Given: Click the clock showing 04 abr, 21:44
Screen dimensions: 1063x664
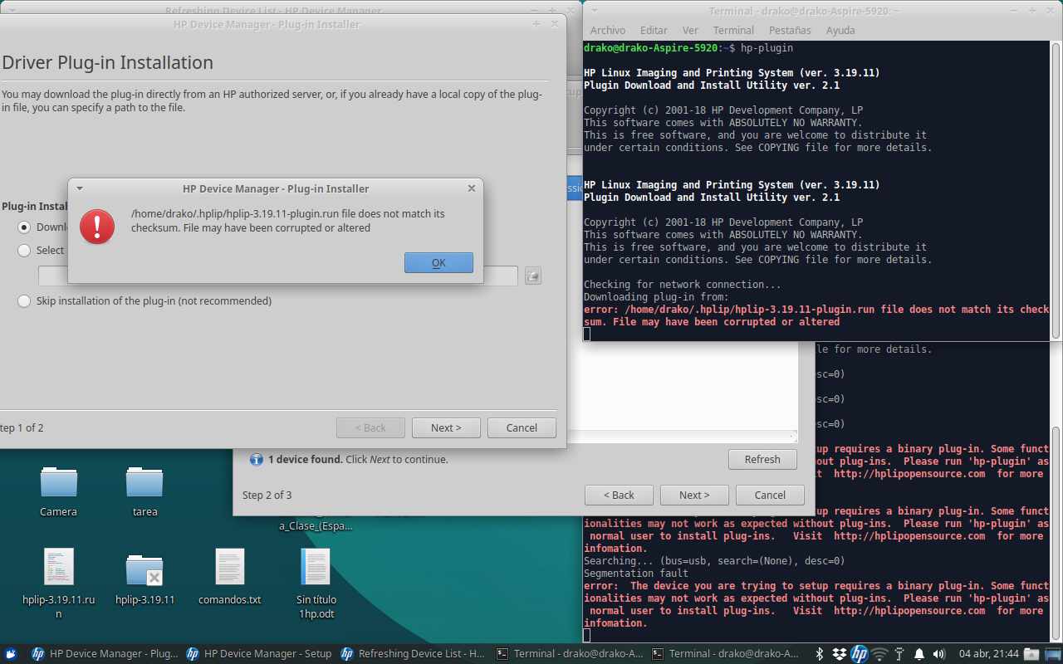Looking at the screenshot, I should click(x=987, y=654).
